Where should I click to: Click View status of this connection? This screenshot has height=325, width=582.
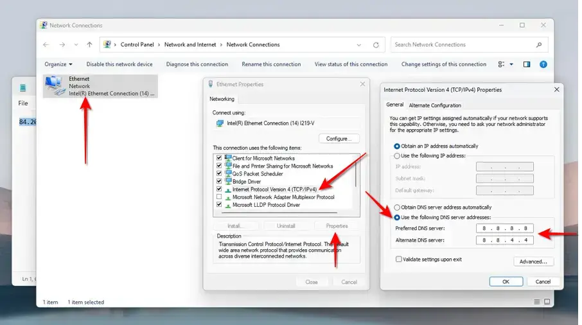pos(351,64)
